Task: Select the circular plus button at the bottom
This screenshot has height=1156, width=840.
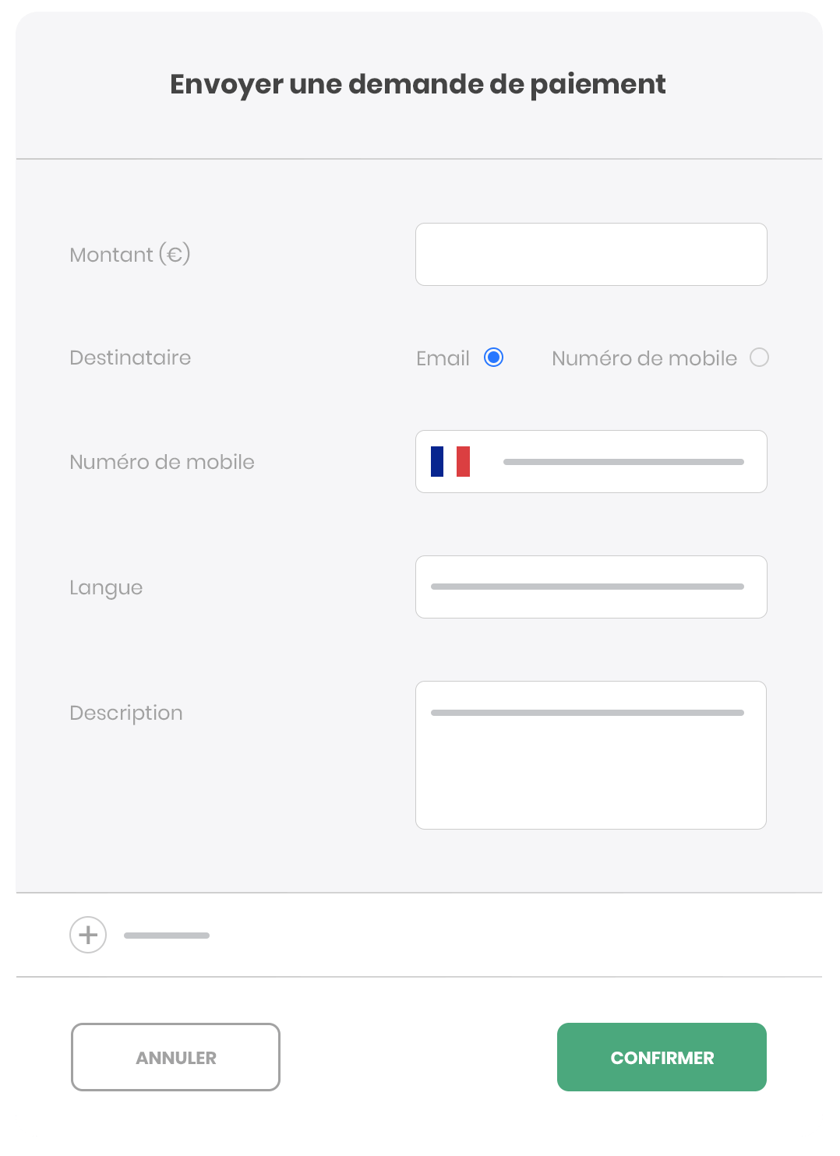Action: pos(88,934)
